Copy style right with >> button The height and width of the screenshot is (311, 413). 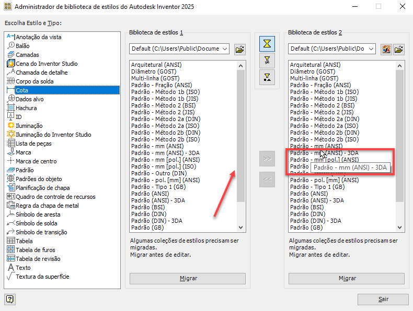tap(267, 159)
